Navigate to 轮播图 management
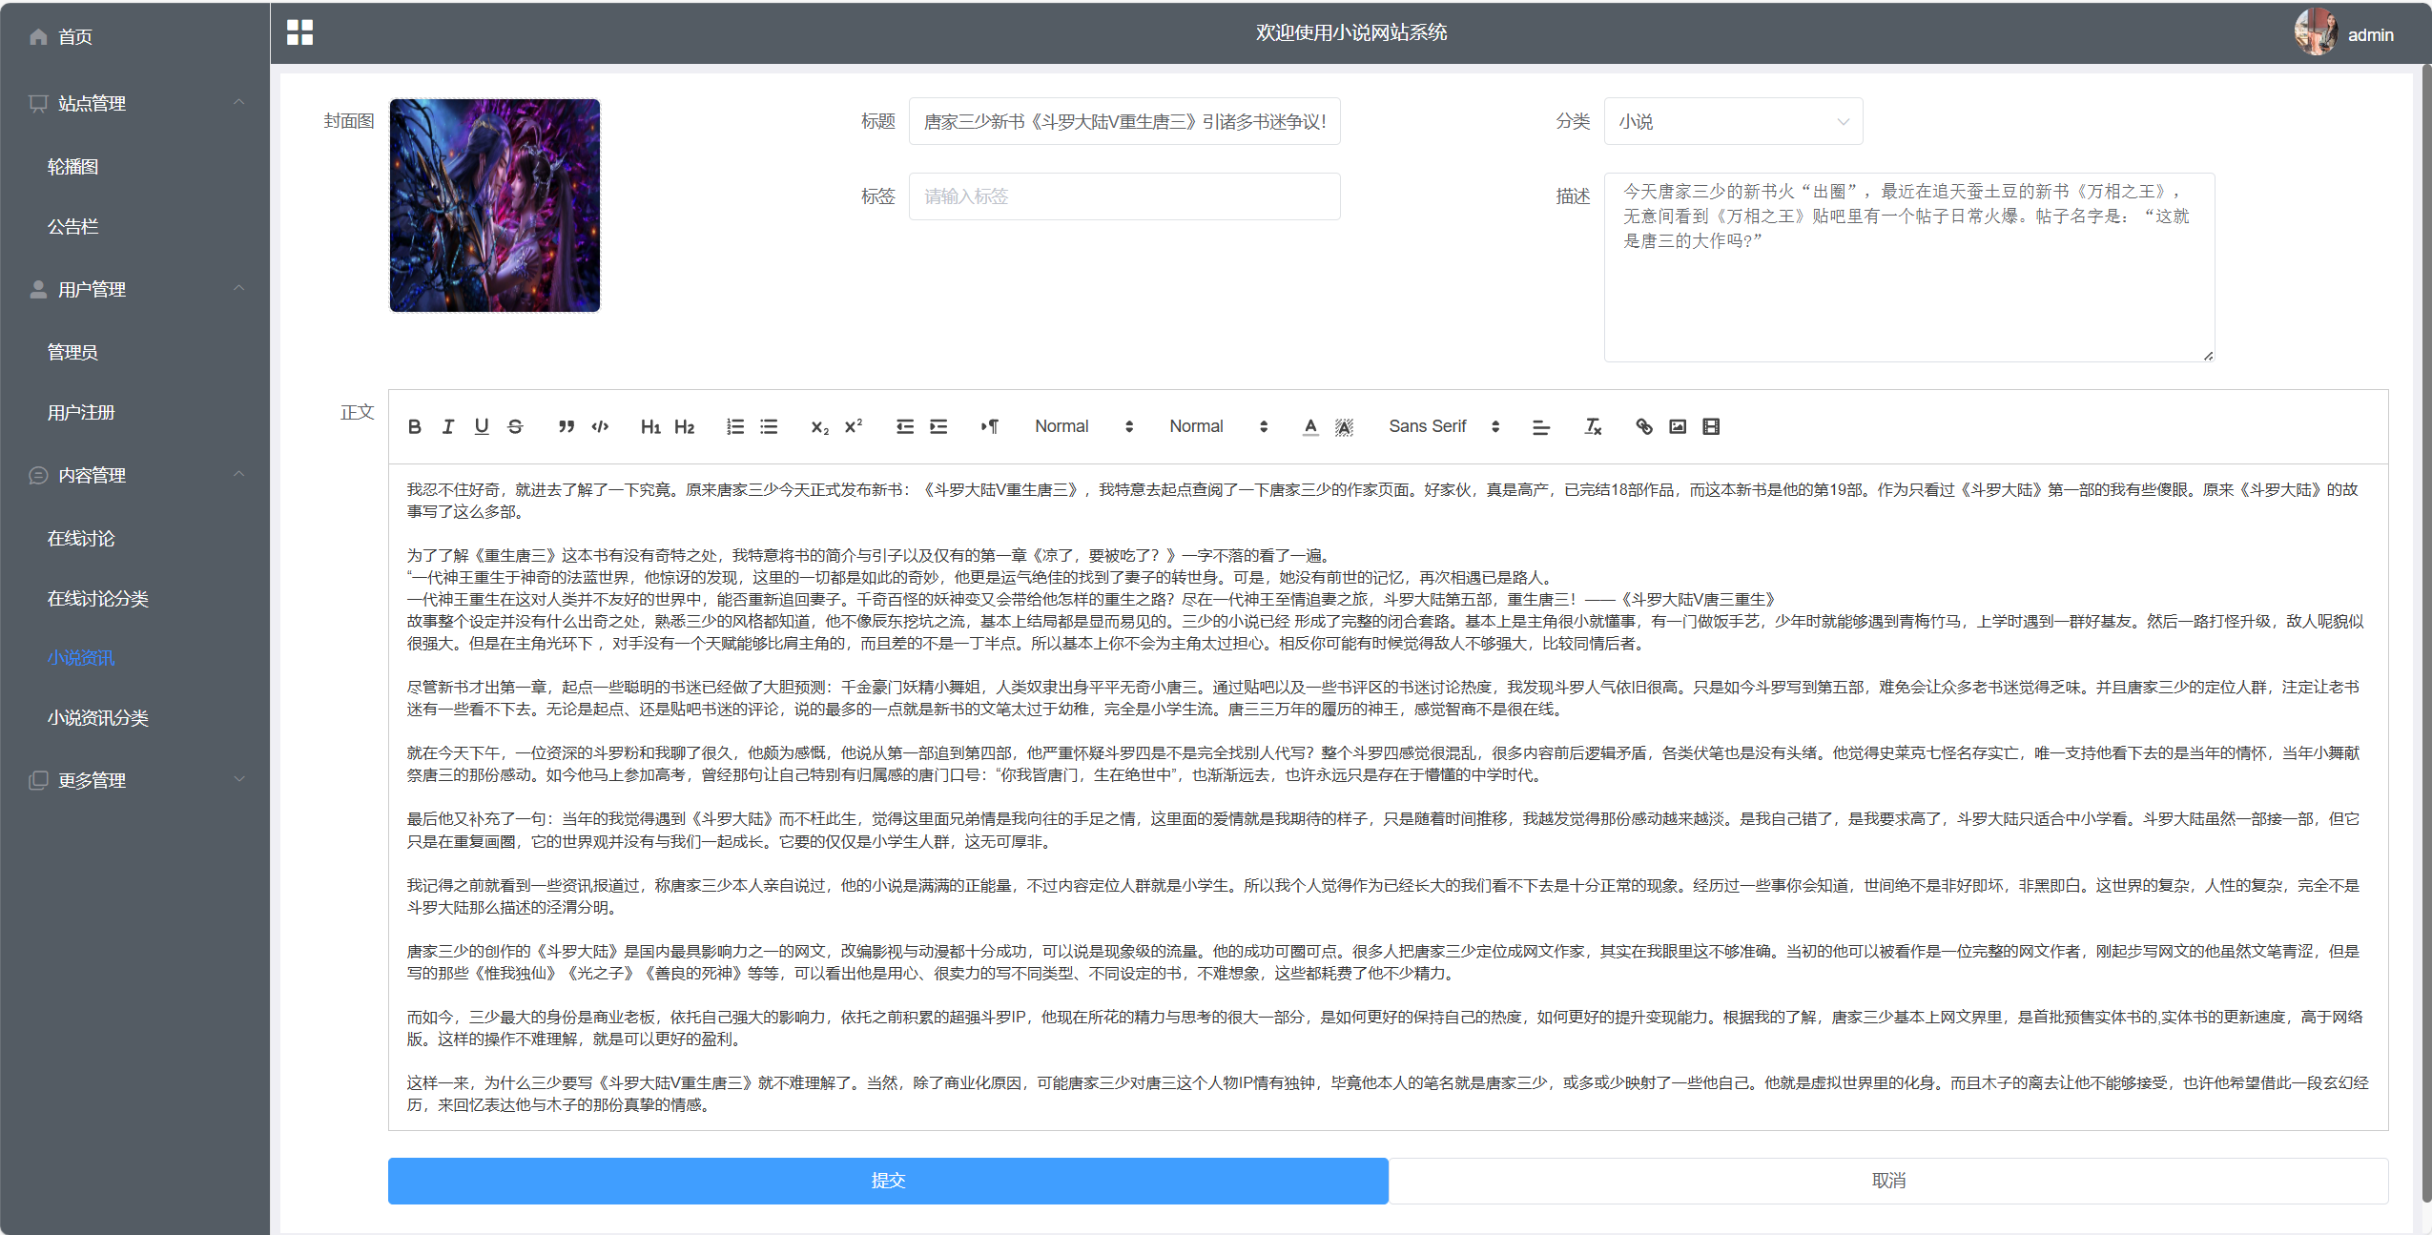Viewport: 2432px width, 1235px height. pyautogui.click(x=72, y=166)
